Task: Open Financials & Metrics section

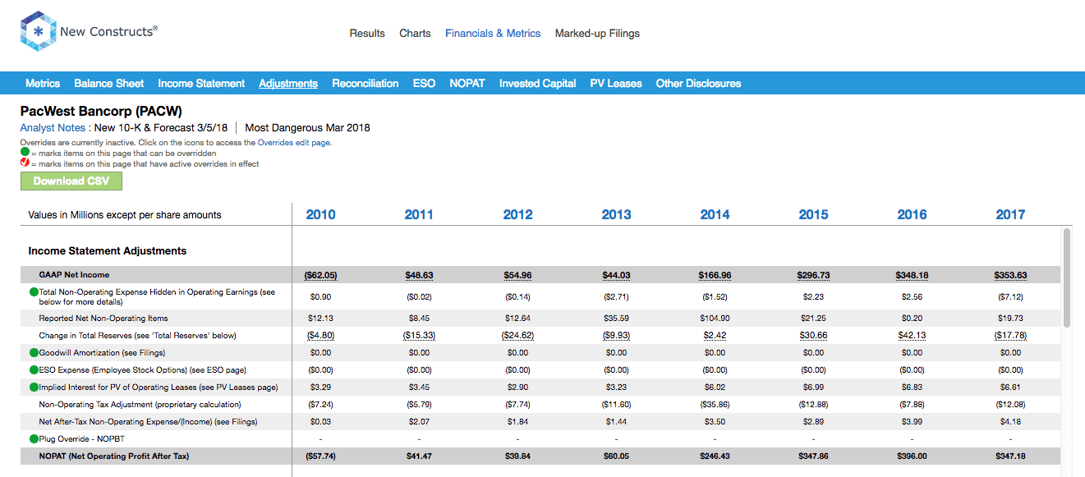Action: tap(493, 34)
